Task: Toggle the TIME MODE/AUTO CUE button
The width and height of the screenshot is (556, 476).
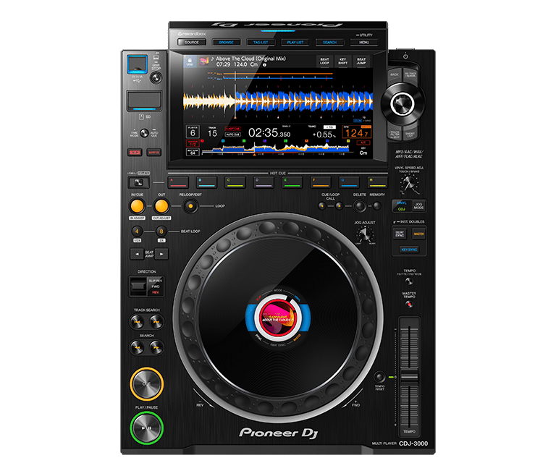Action: click(x=144, y=133)
